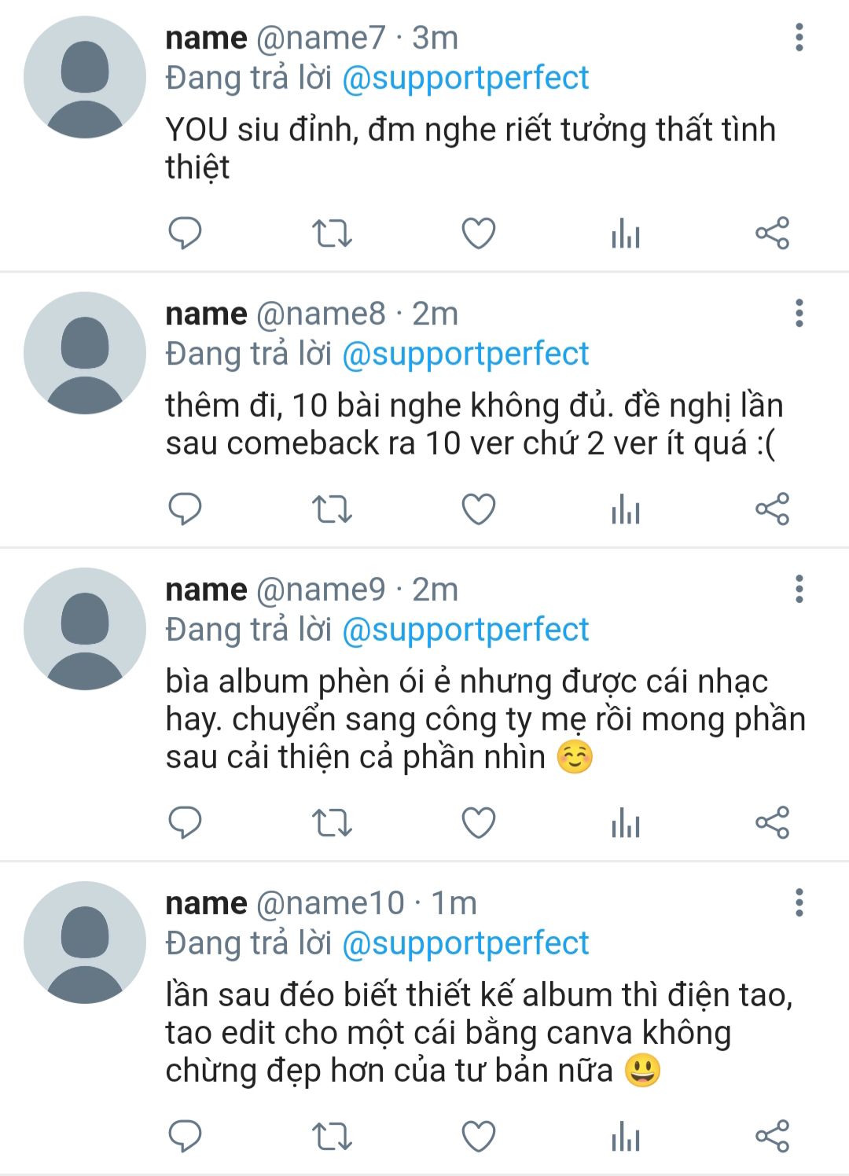Share the @name9 tweet about bìa album

pos(772,823)
